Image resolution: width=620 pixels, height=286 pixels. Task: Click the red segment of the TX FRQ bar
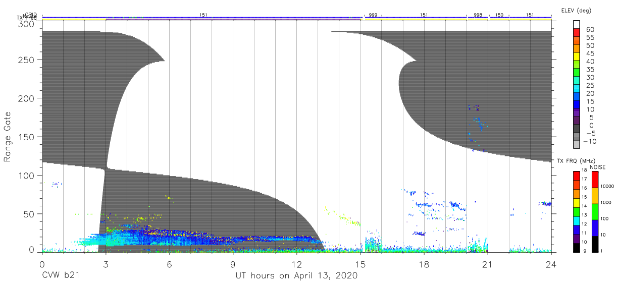click(577, 176)
